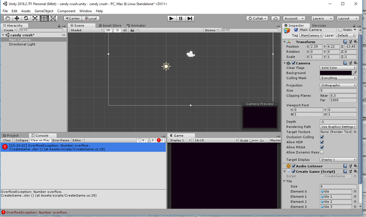Click directional light gizmo in scene
The width and height of the screenshot is (366, 217).
pos(166,66)
